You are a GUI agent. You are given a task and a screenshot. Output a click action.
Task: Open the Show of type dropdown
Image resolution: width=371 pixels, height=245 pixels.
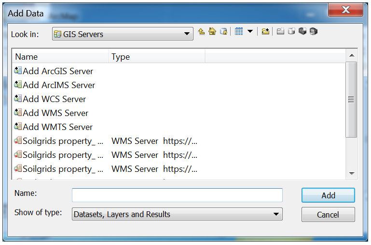[x=276, y=214]
